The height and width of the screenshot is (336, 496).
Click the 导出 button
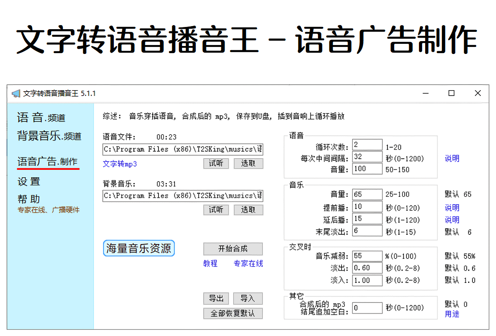(217, 298)
